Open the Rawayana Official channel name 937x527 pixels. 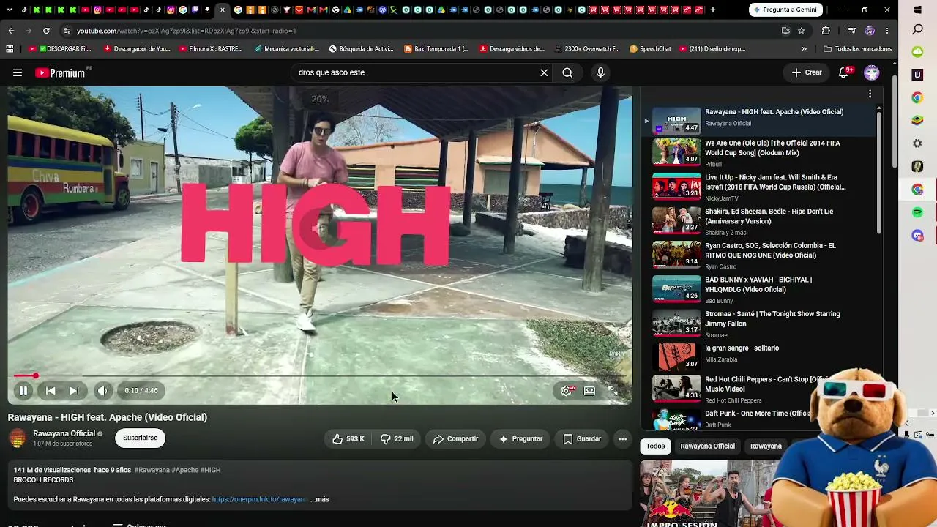(64, 433)
